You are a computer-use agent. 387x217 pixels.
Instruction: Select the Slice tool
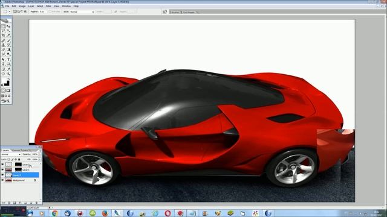(x=8, y=36)
